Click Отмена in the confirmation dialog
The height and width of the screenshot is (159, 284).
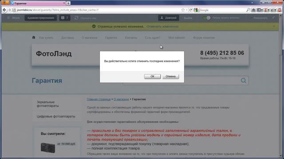pyautogui.click(x=170, y=76)
